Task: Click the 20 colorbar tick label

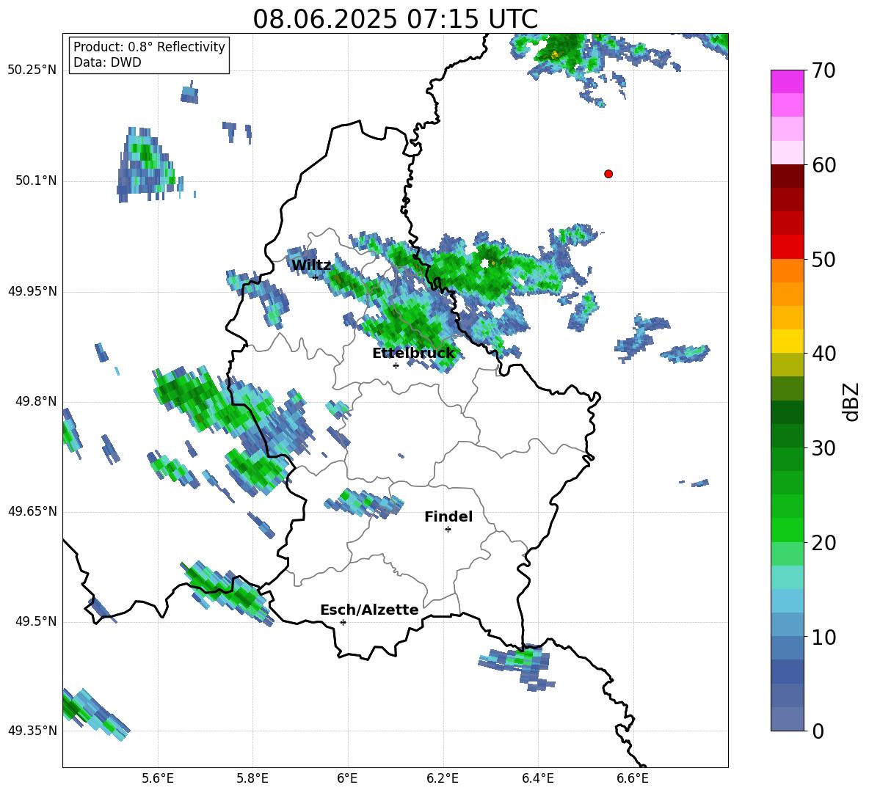Action: click(823, 543)
